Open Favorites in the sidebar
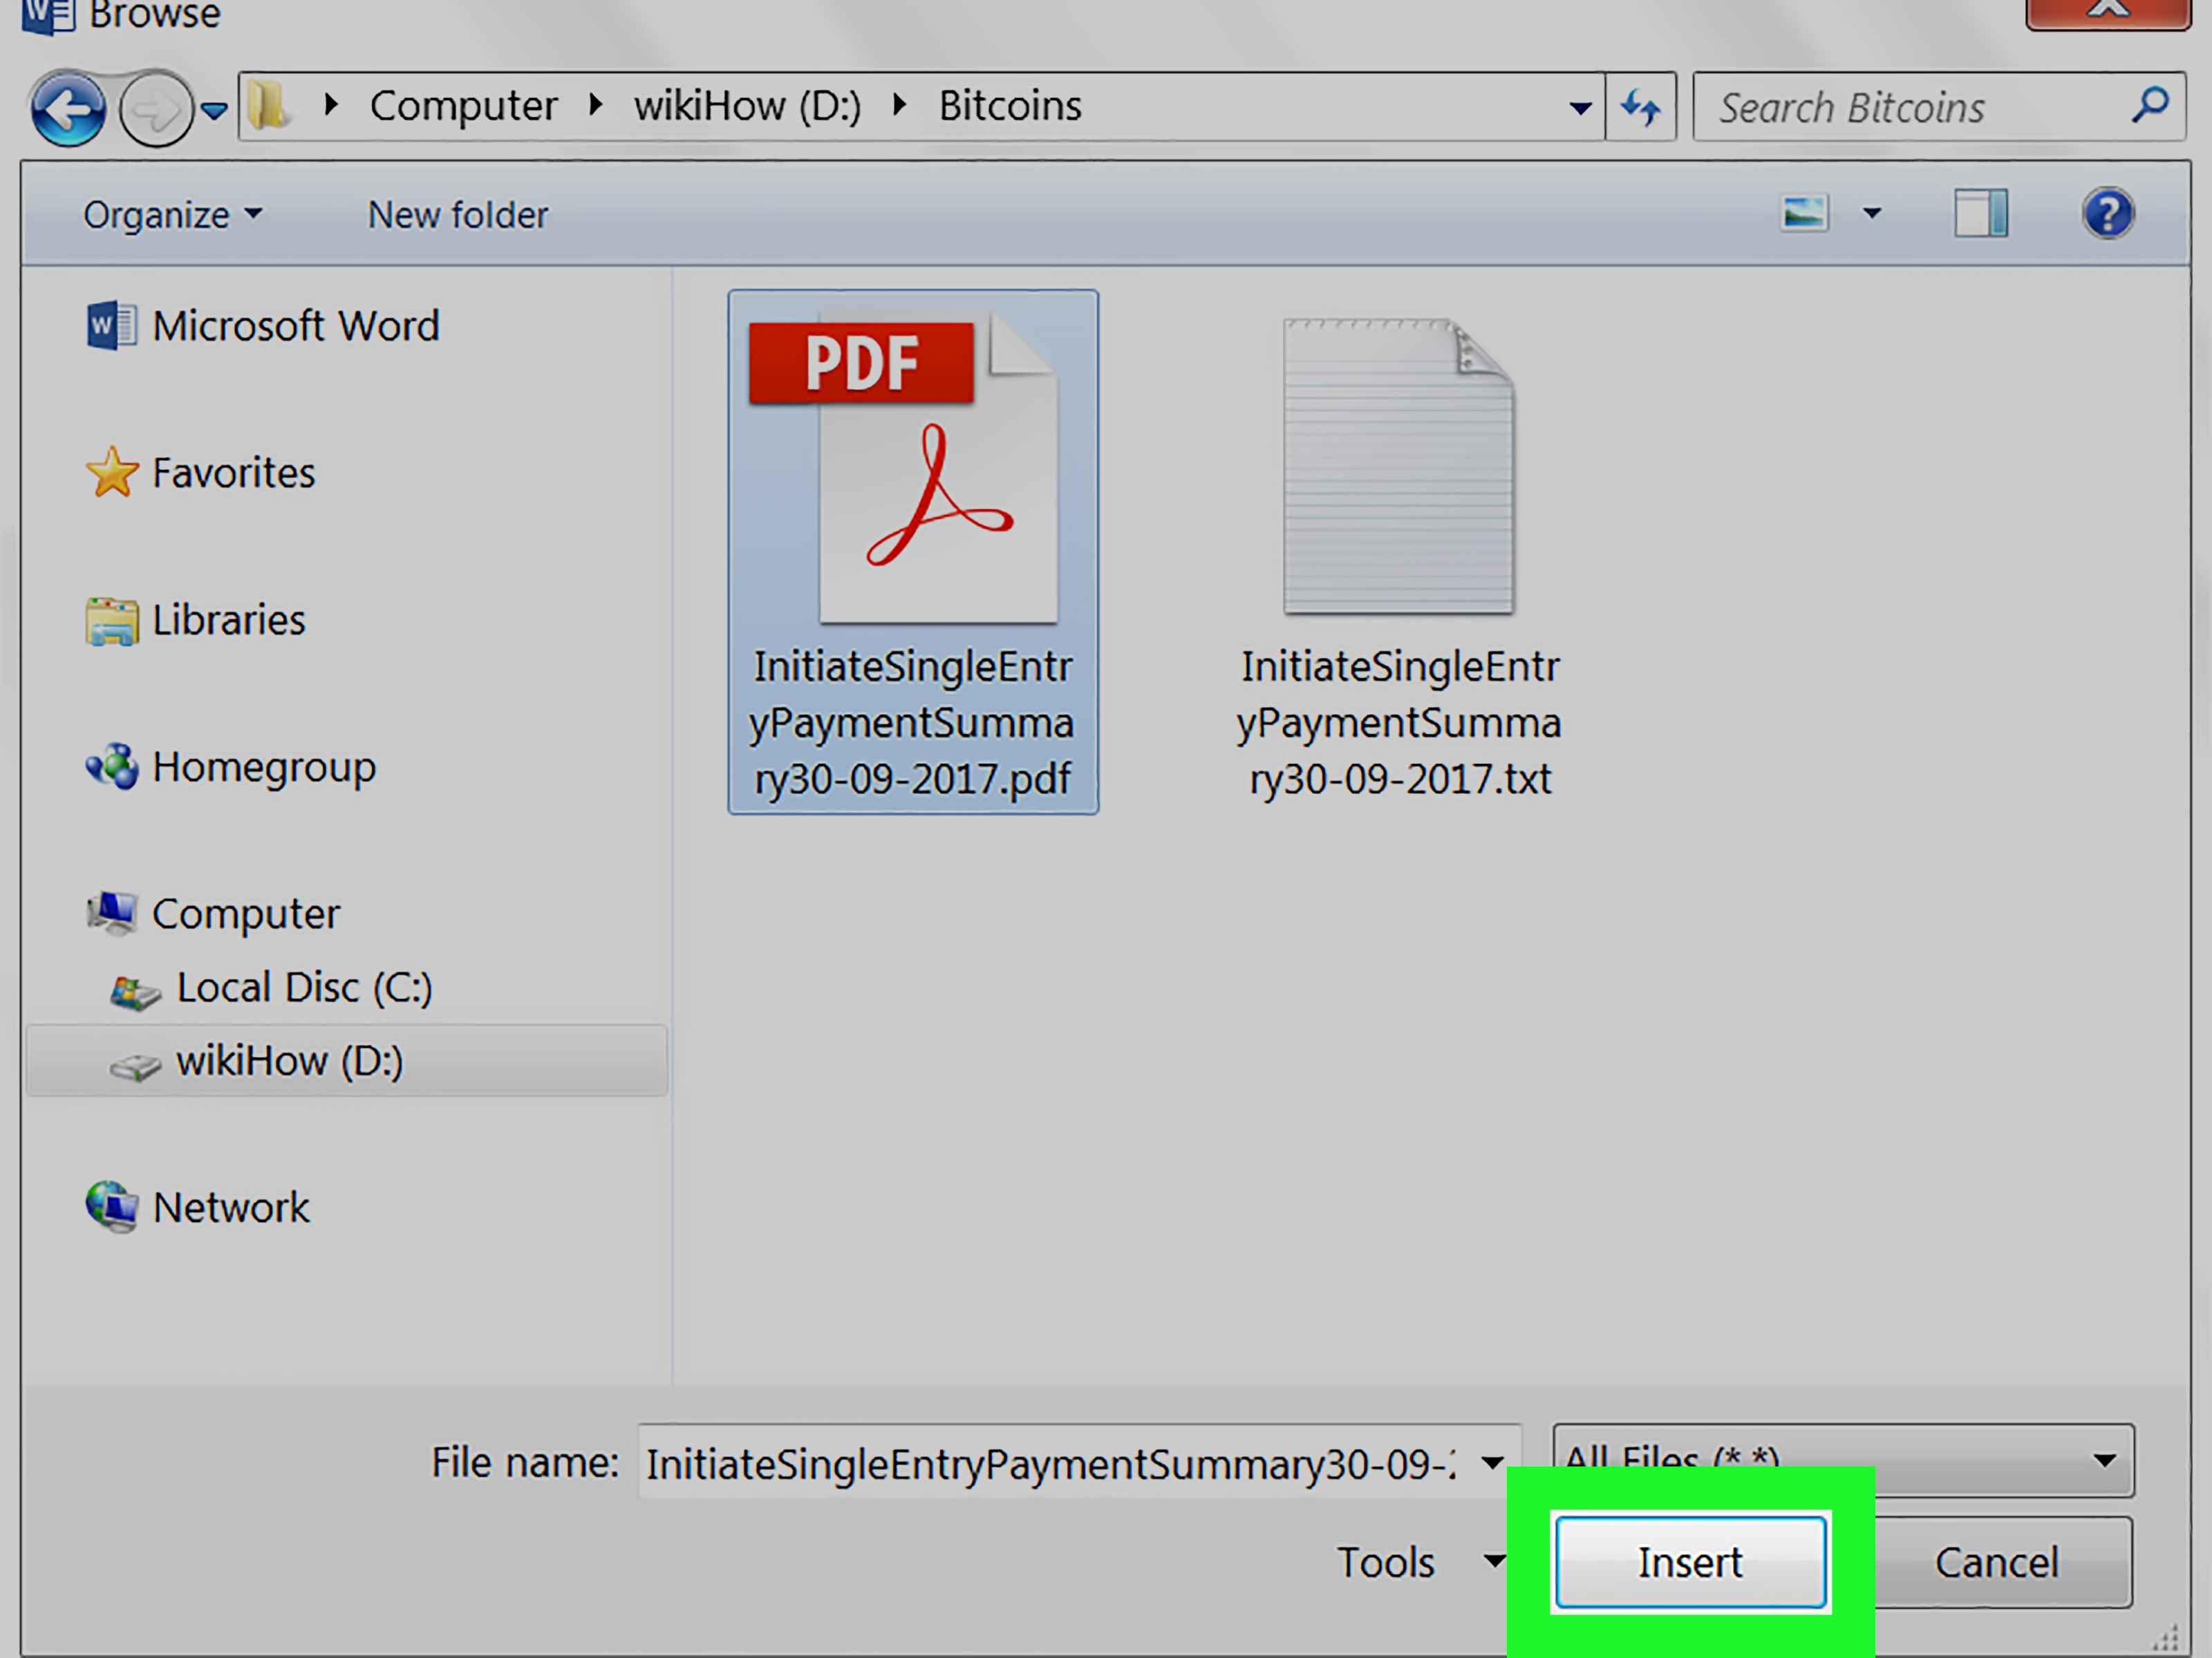The width and height of the screenshot is (2212, 1658). 200,472
